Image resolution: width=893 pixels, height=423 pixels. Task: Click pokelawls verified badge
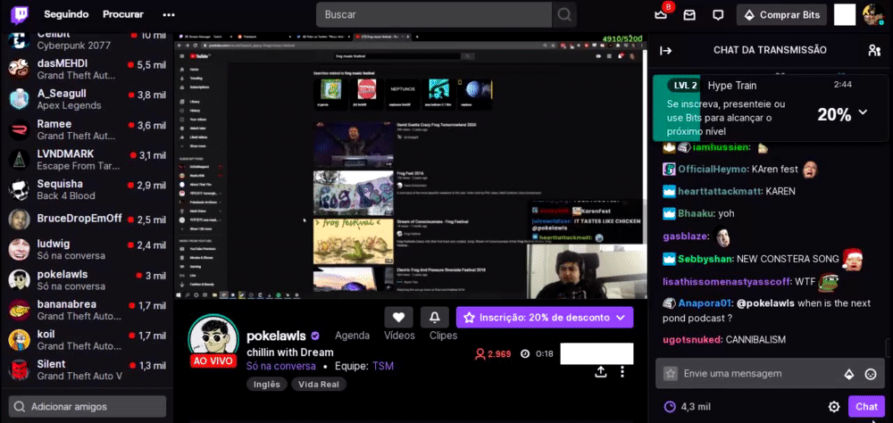(315, 336)
